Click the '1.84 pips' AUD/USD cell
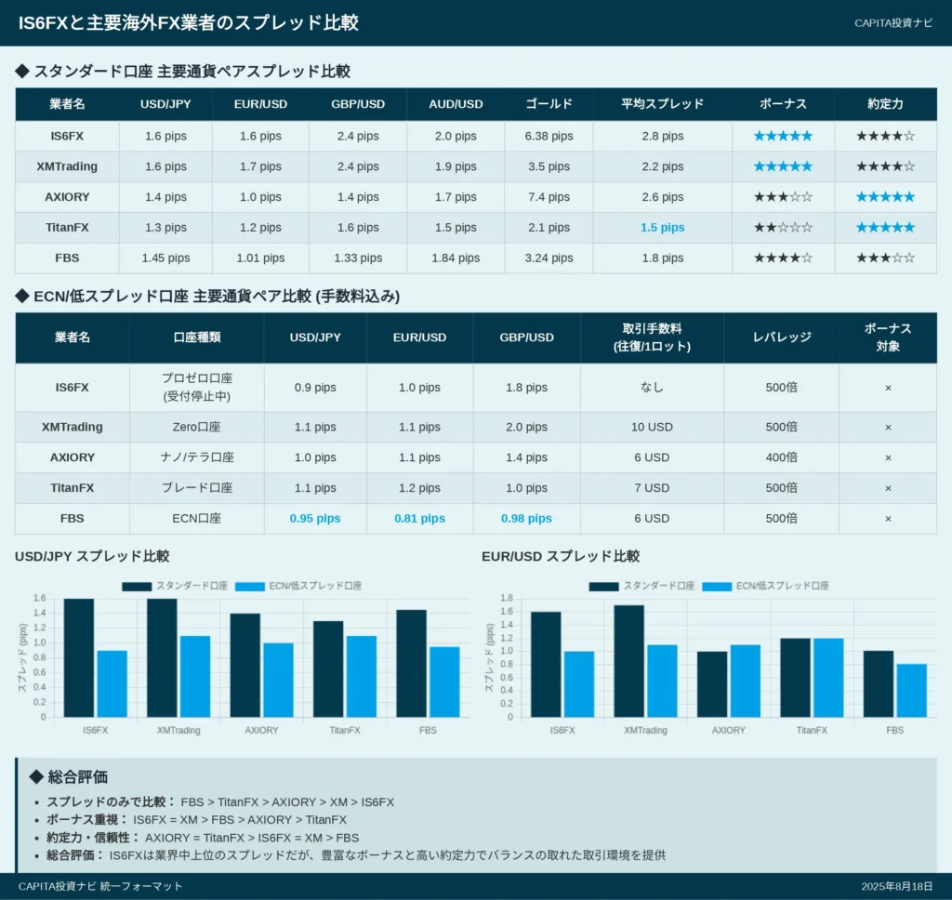This screenshot has height=900, width=952. click(456, 258)
